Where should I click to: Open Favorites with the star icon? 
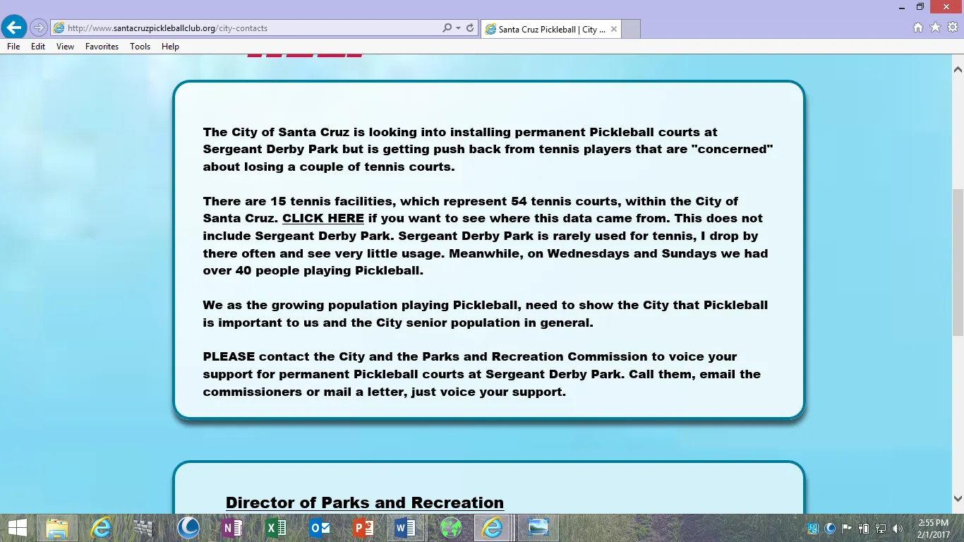click(x=935, y=28)
